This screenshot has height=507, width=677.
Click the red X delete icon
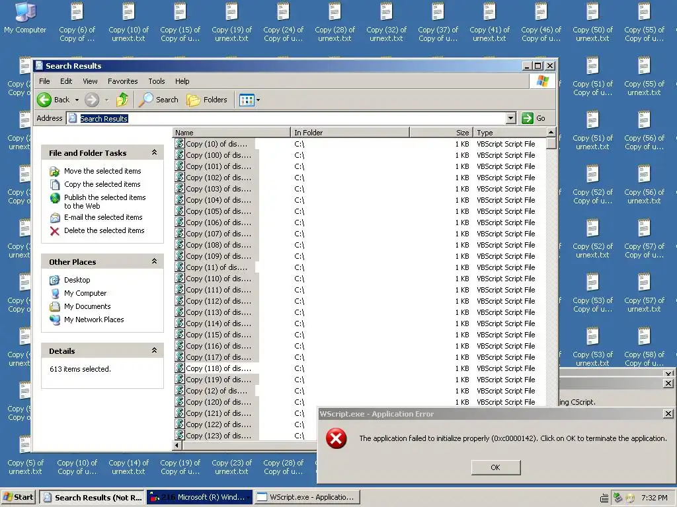tap(55, 231)
